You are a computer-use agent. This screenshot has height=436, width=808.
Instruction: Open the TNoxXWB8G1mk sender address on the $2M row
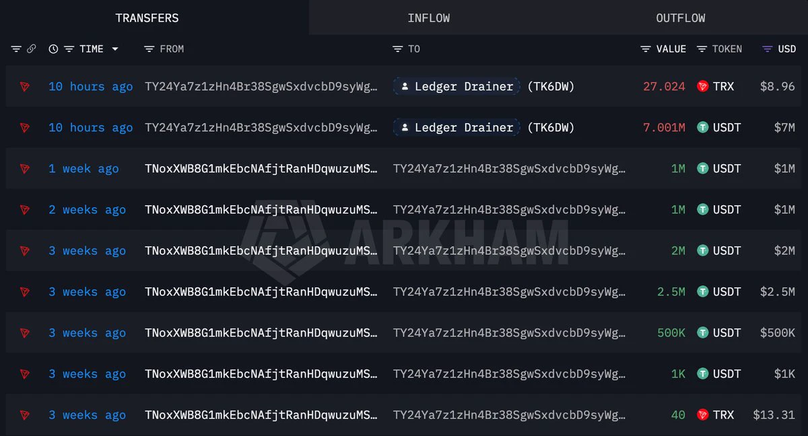(x=261, y=251)
